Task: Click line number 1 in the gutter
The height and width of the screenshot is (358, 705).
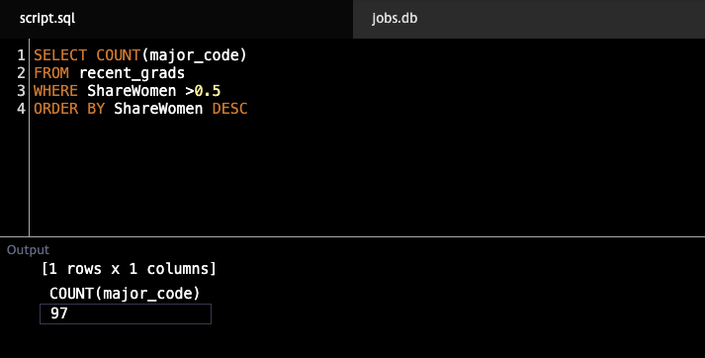Action: click(x=21, y=54)
